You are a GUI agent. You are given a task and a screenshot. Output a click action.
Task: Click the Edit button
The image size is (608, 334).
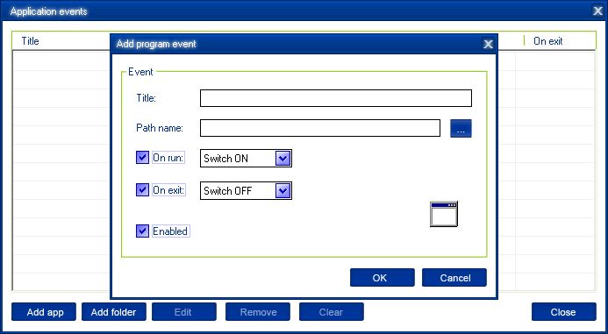(183, 312)
